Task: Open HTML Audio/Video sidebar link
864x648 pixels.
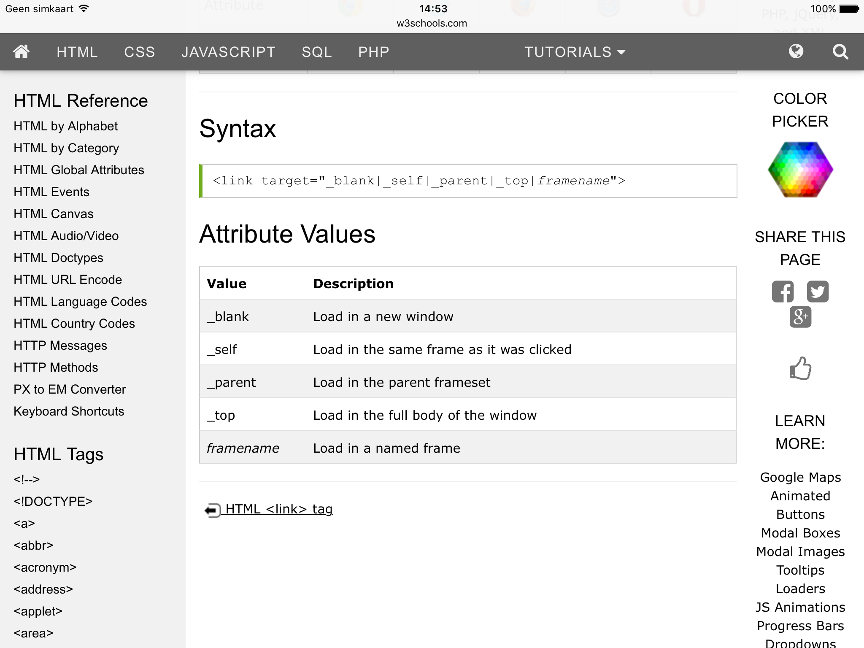Action: tap(66, 236)
